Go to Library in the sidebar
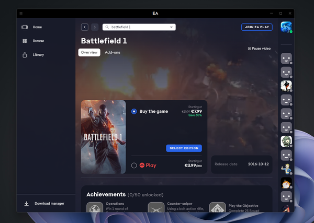The image size is (314, 223). click(25, 55)
